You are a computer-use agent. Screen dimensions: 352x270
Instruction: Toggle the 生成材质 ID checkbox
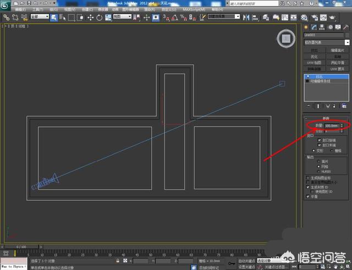click(308, 187)
